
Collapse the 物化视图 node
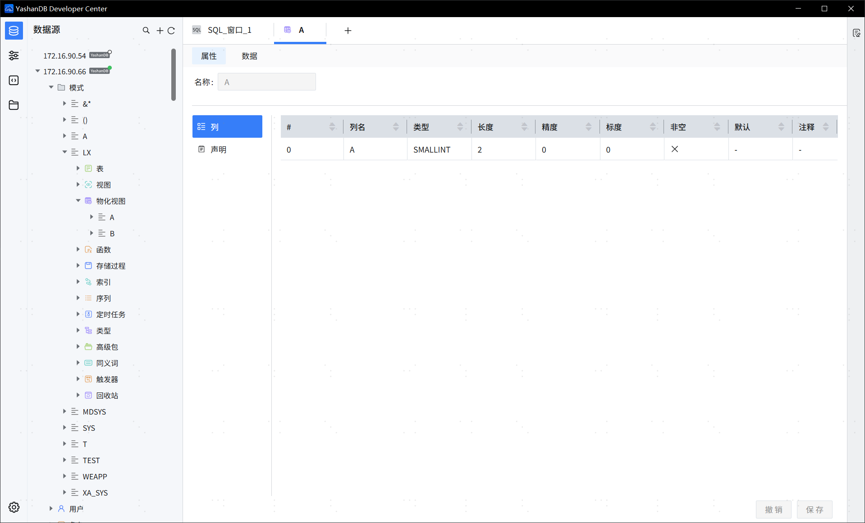tap(78, 201)
